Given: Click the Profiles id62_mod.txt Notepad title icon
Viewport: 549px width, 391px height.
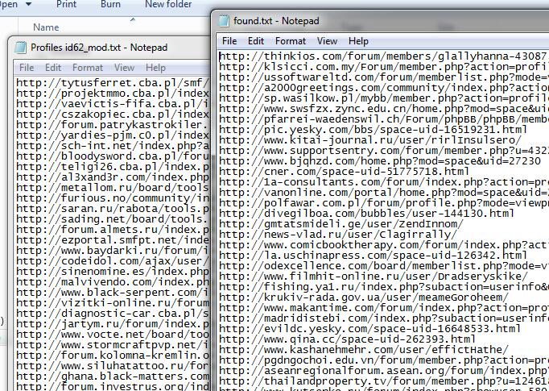Looking at the screenshot, I should point(21,48).
